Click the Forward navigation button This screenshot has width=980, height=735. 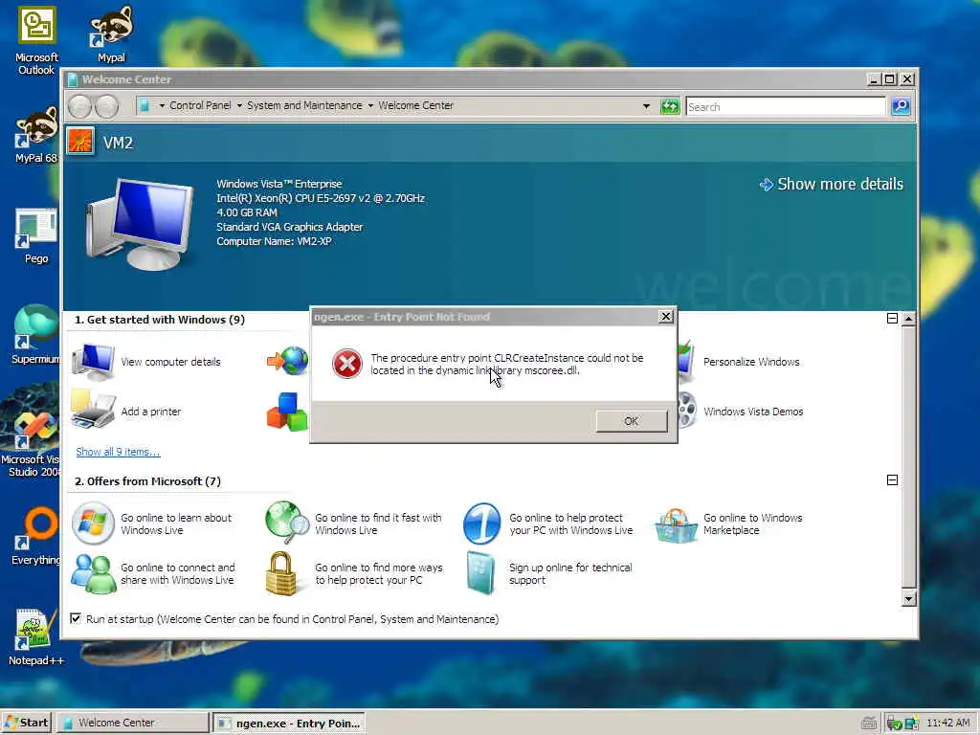click(107, 106)
